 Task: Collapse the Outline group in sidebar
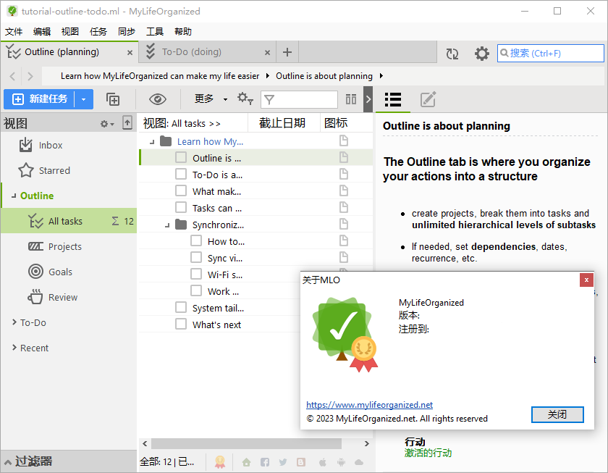pos(14,196)
